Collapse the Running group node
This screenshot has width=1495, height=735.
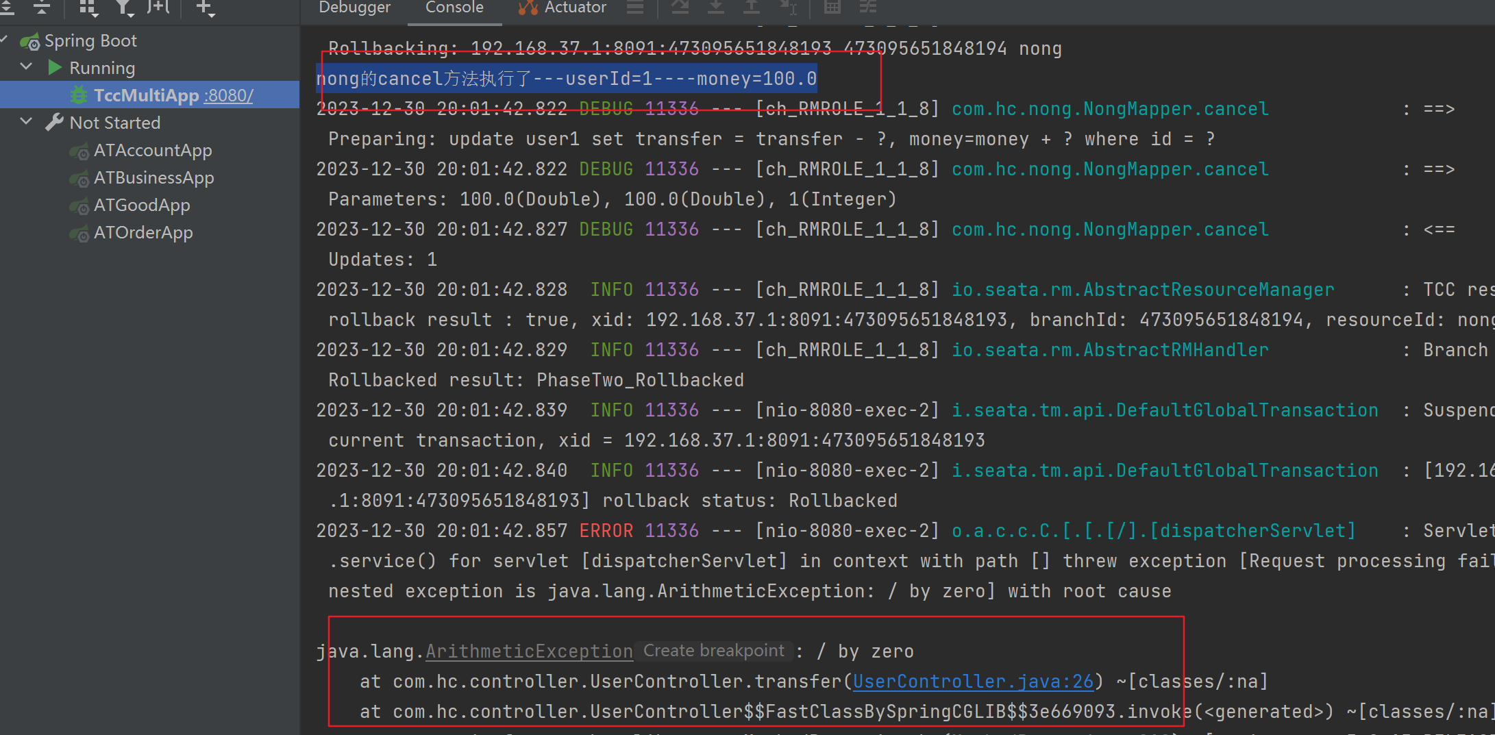pyautogui.click(x=27, y=67)
